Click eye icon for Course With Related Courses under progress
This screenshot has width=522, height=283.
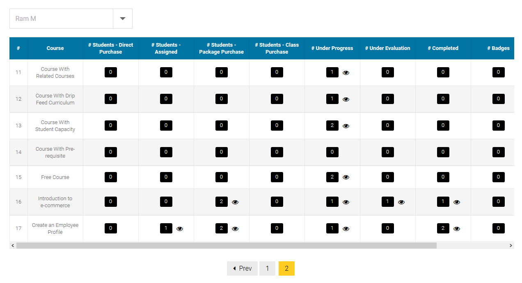pyautogui.click(x=346, y=73)
